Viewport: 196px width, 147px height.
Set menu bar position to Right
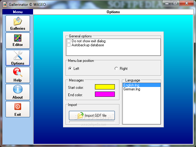(x=116, y=69)
